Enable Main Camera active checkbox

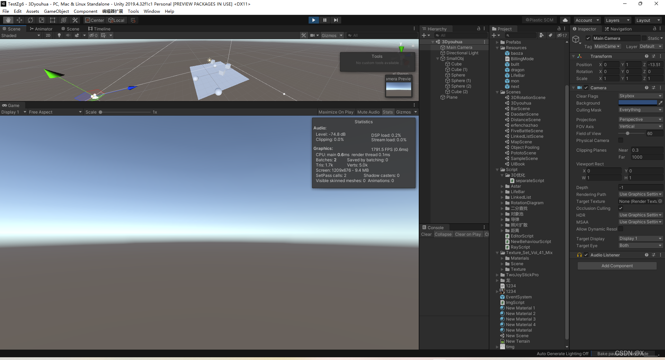click(588, 38)
